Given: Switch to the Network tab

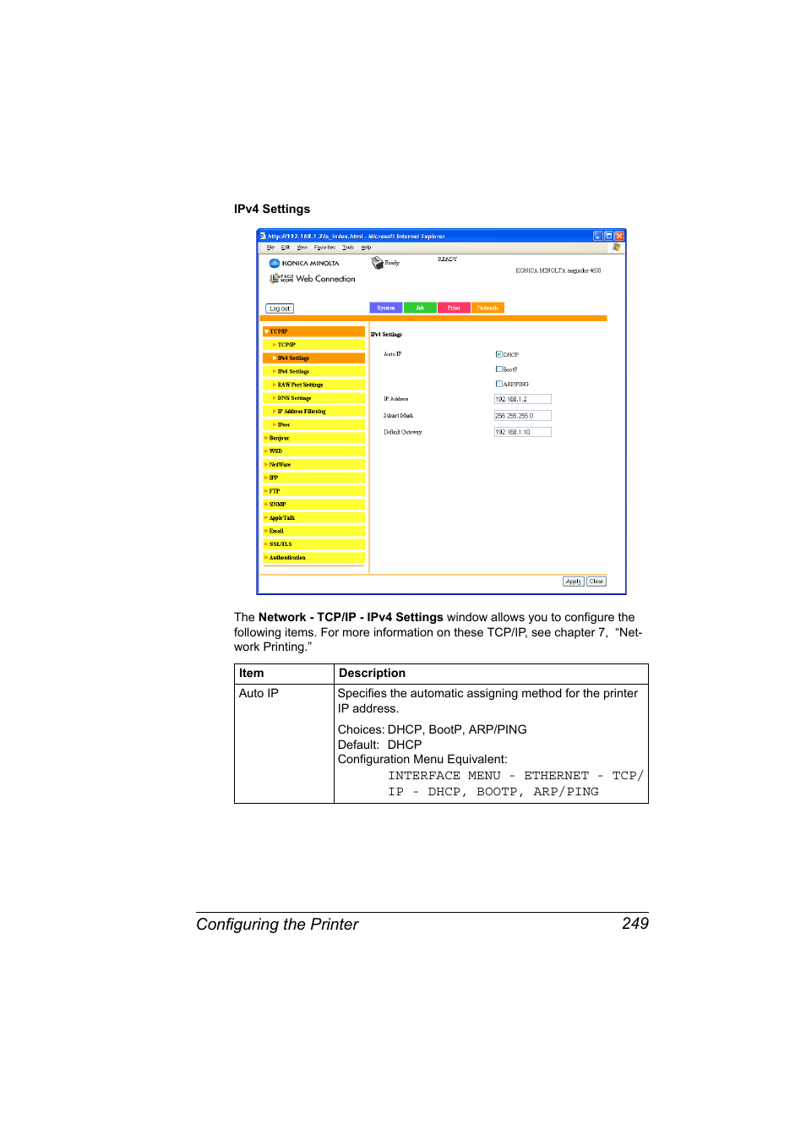Looking at the screenshot, I should [487, 308].
